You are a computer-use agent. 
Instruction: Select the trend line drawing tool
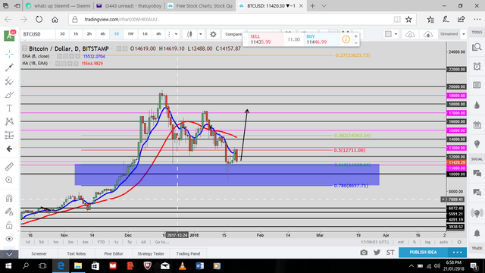[x=9, y=67]
